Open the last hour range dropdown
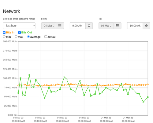 point(19,26)
